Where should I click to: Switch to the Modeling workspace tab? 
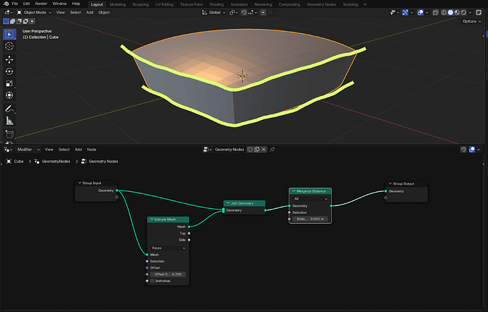pyautogui.click(x=117, y=4)
